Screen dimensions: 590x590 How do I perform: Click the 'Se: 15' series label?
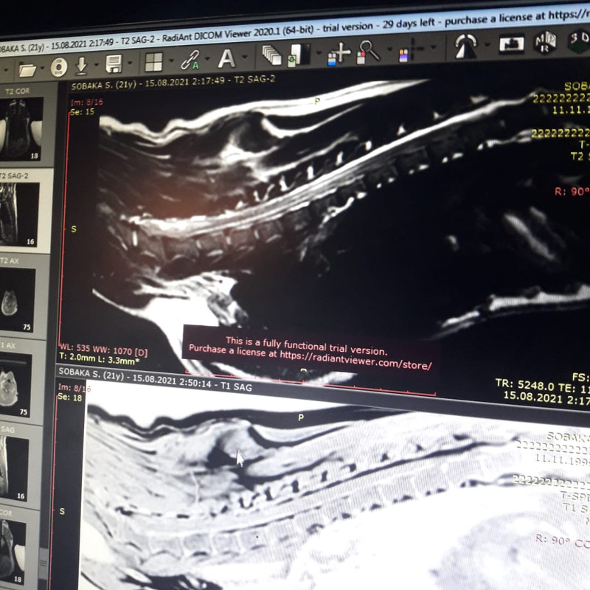coord(82,112)
